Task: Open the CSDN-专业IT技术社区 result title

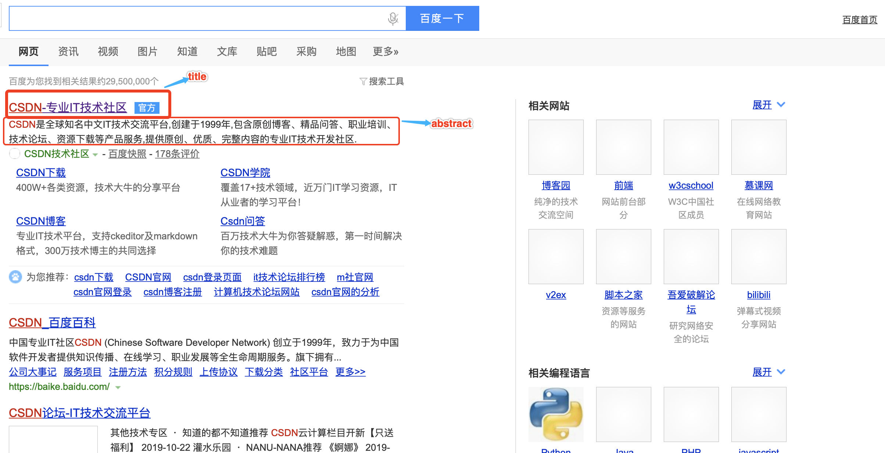Action: 68,108
